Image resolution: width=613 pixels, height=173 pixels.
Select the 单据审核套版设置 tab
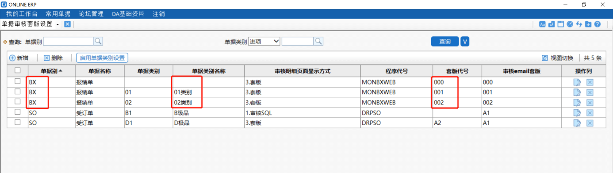click(x=27, y=24)
